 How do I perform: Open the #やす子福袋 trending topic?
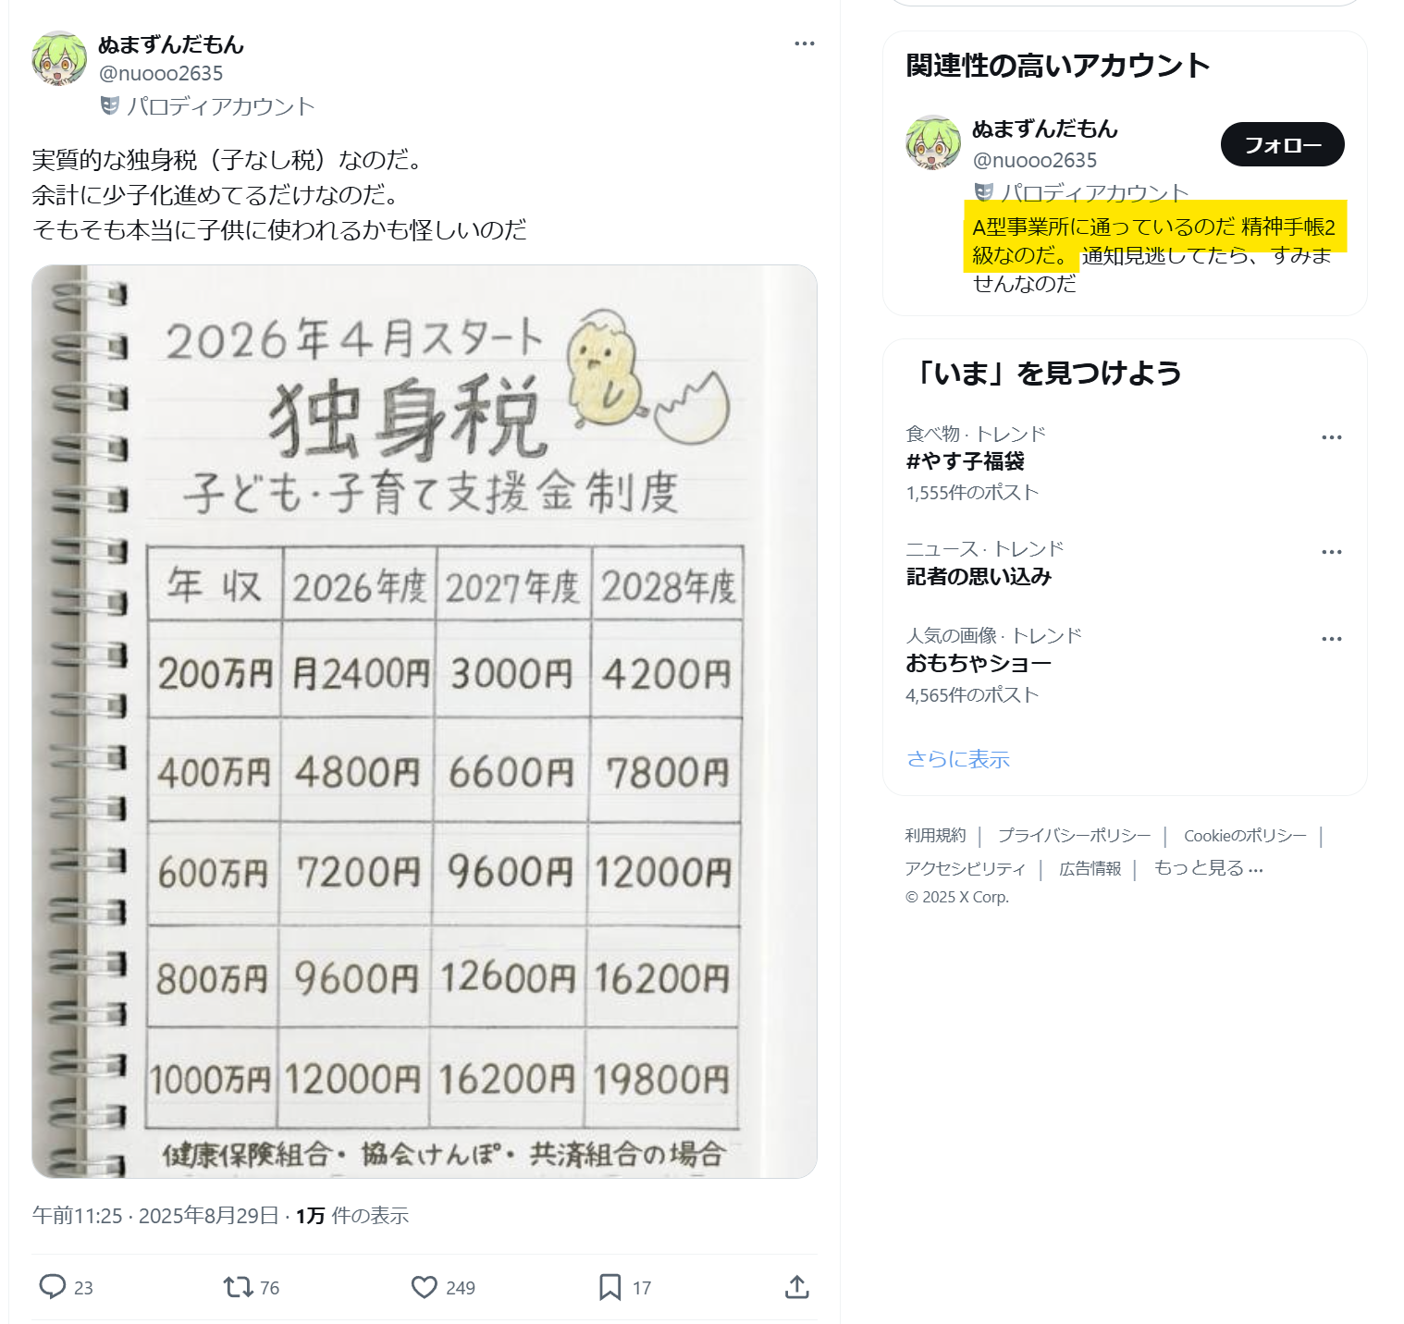coord(966,461)
